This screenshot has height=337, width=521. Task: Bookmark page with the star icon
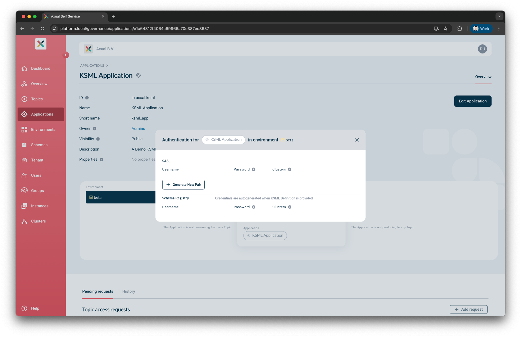point(445,29)
